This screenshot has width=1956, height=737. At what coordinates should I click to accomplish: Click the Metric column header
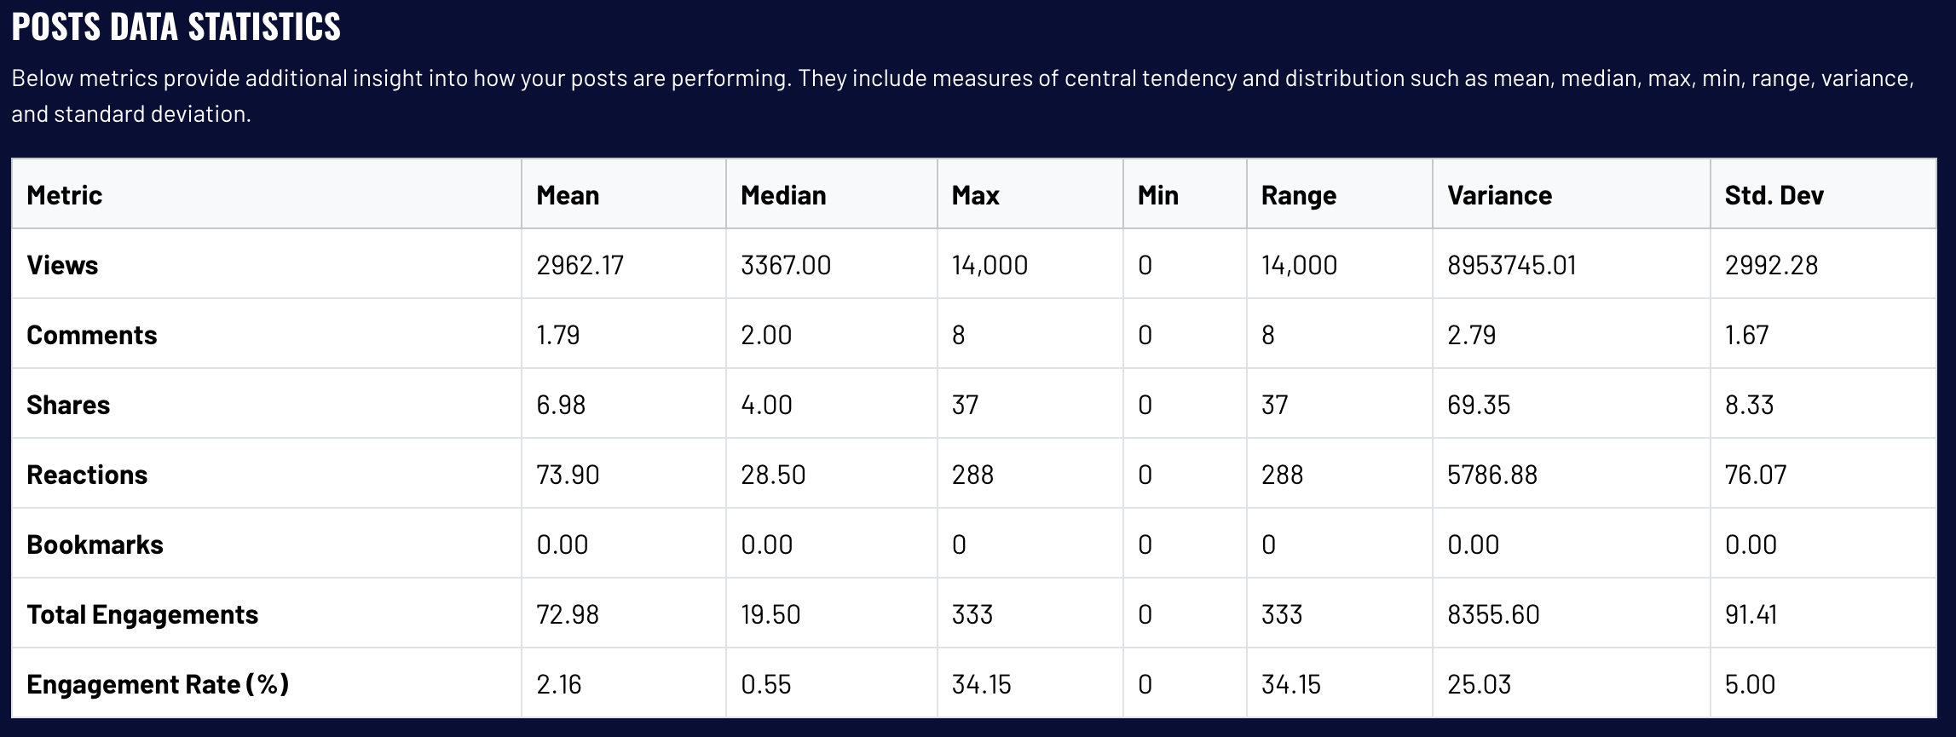65,195
